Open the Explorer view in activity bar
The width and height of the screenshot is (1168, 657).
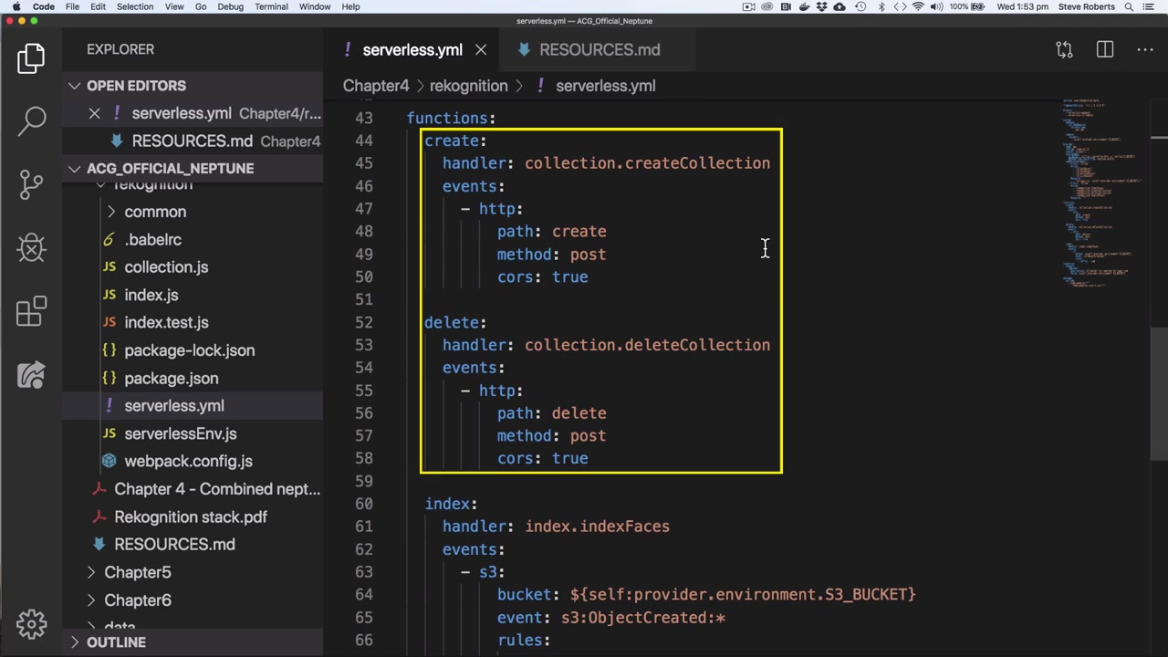[31, 58]
